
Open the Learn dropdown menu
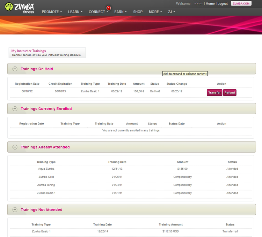click(x=75, y=12)
